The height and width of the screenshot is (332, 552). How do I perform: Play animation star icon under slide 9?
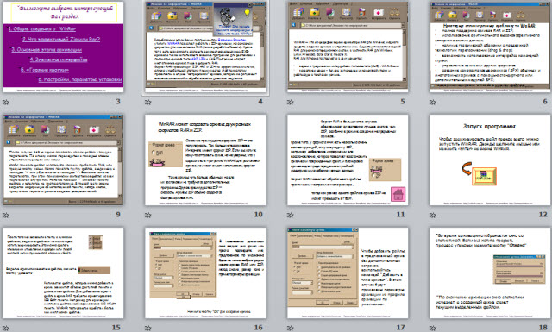[x=6, y=215]
